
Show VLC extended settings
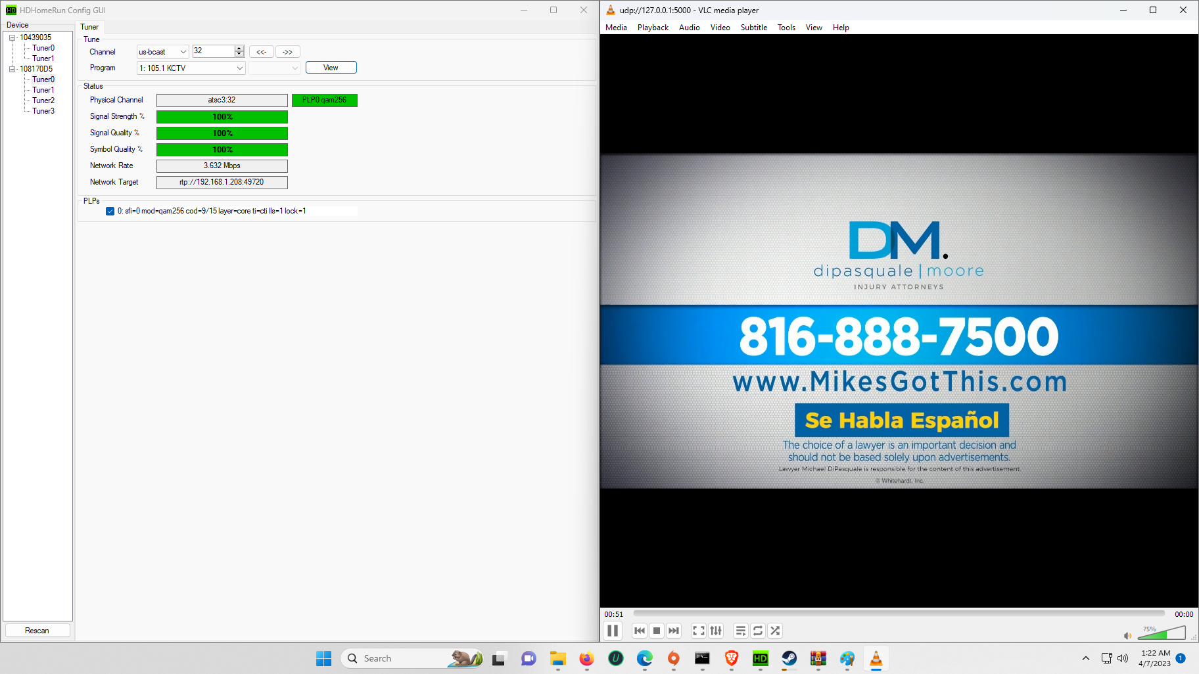pos(716,631)
